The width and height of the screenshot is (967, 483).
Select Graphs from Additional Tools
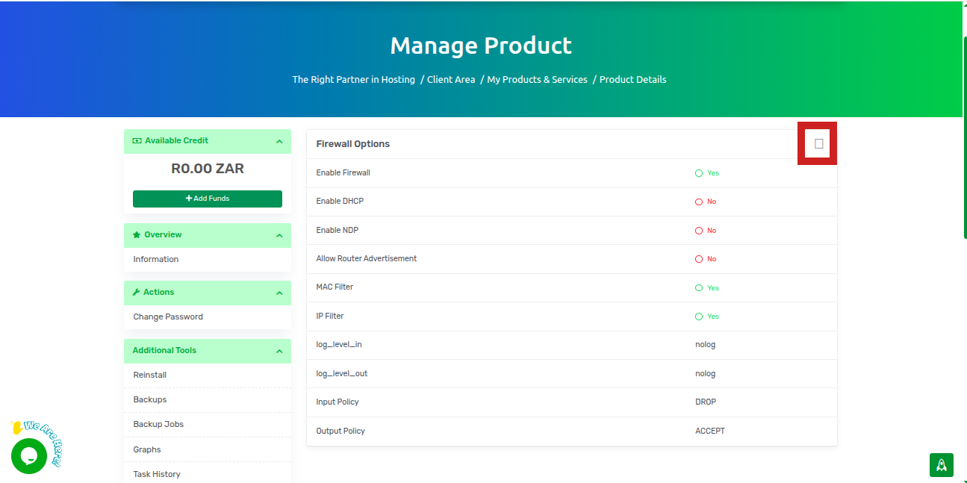coord(147,449)
